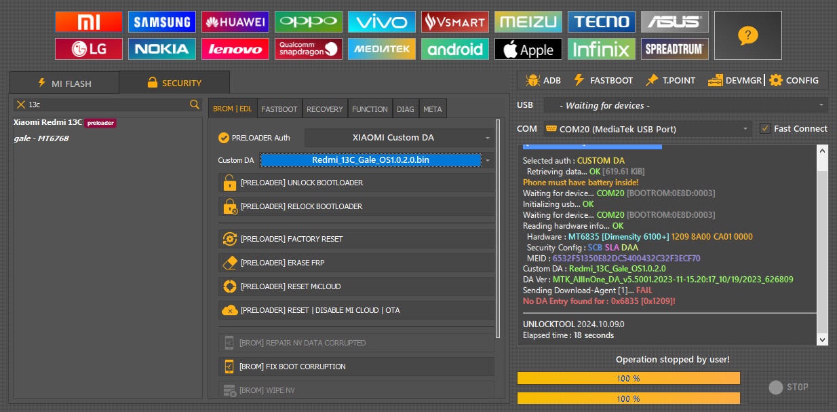Choose the Nokia brand tile
Image resolution: width=837 pixels, height=412 pixels.
tap(162, 49)
